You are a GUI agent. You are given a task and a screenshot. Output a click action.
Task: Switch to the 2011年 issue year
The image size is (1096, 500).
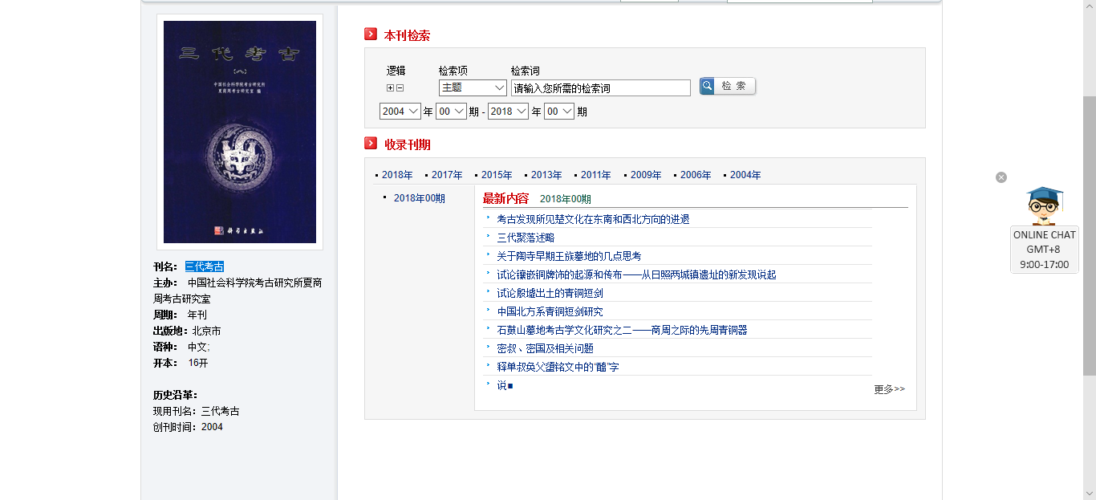click(x=595, y=175)
